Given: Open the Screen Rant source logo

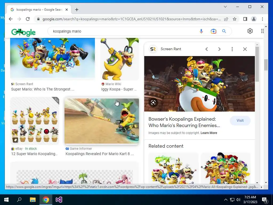Looking at the screenshot, I should [153, 49].
